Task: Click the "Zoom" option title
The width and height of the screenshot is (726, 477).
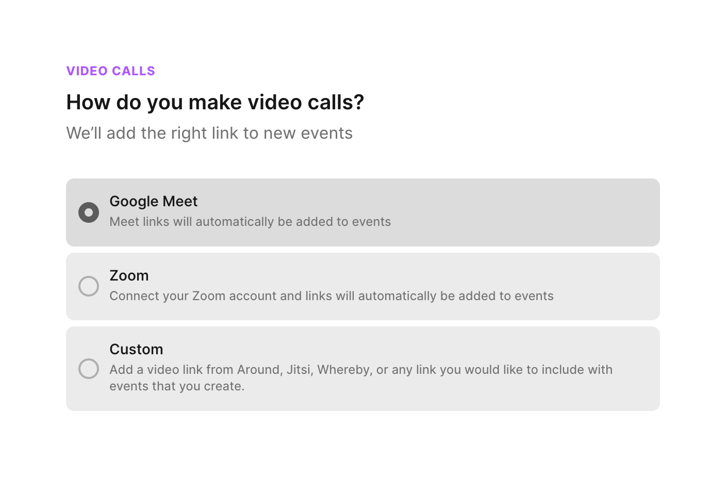Action: click(x=129, y=275)
